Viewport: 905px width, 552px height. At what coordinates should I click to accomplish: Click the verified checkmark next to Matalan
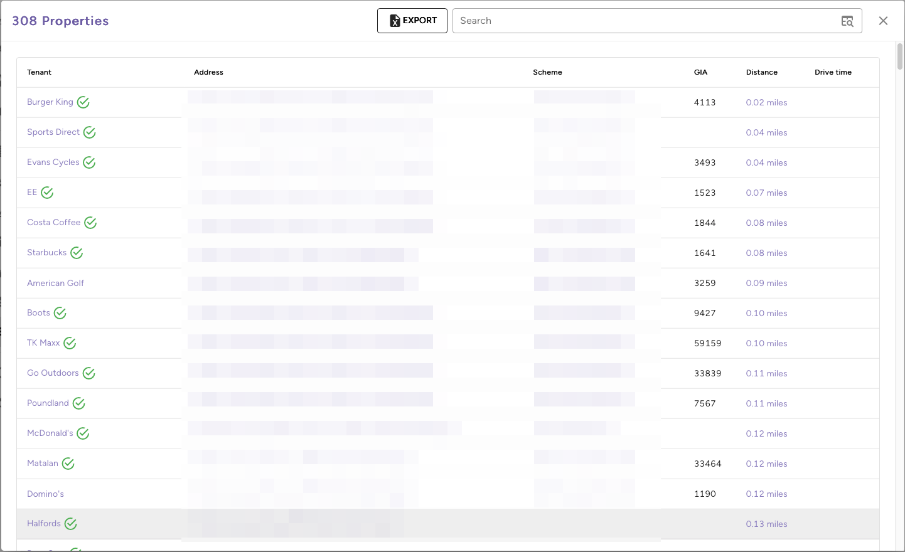click(x=68, y=464)
